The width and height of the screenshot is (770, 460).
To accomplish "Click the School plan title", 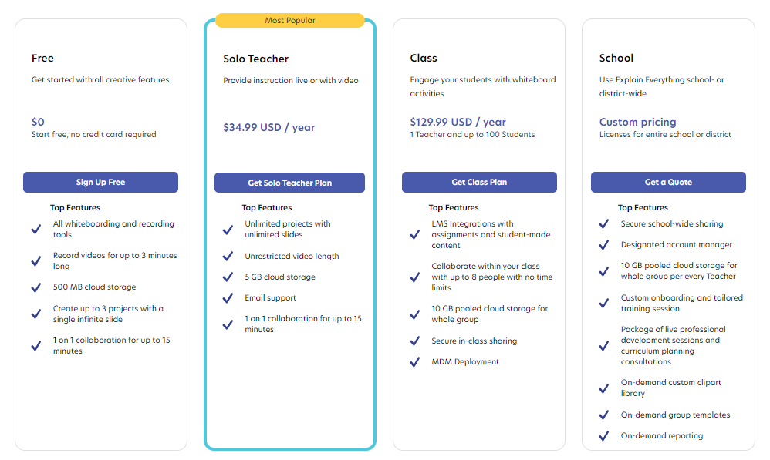I will click(x=616, y=58).
